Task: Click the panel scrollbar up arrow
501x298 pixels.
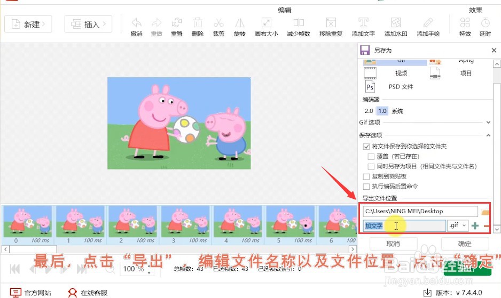Action: click(x=497, y=64)
